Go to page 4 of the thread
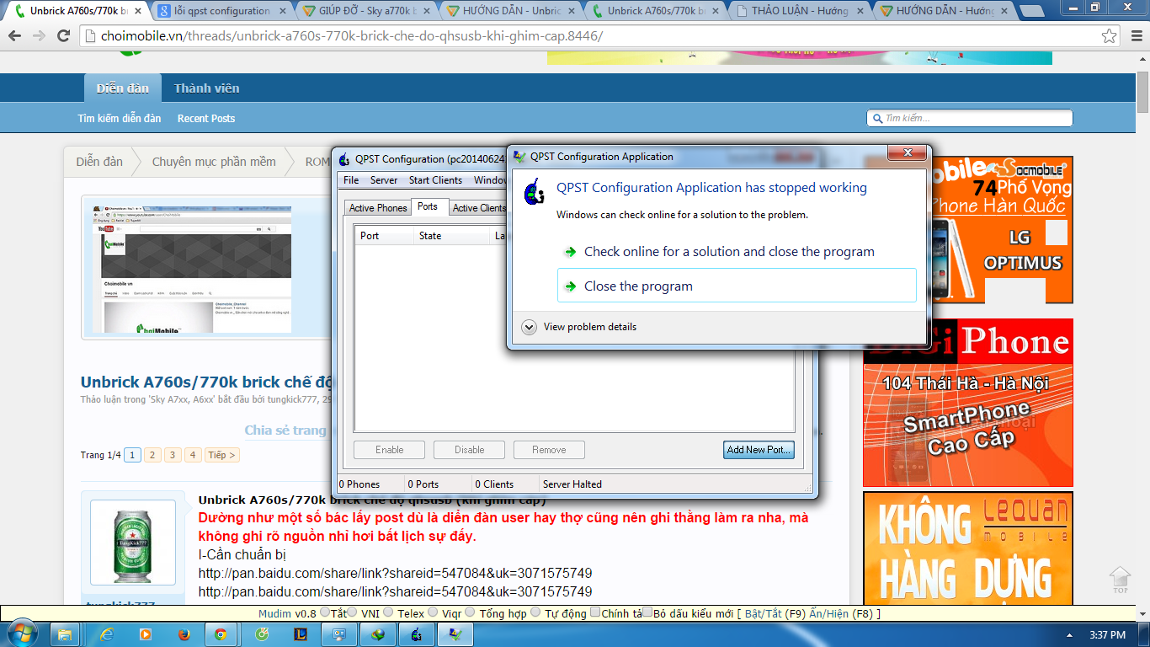1150x647 pixels. click(193, 455)
